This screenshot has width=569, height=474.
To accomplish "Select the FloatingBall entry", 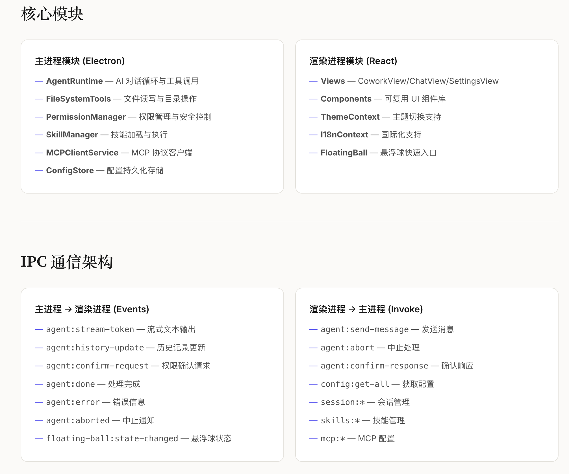I will [344, 153].
